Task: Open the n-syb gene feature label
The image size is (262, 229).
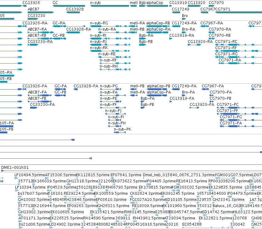Action: (x=95, y=3)
